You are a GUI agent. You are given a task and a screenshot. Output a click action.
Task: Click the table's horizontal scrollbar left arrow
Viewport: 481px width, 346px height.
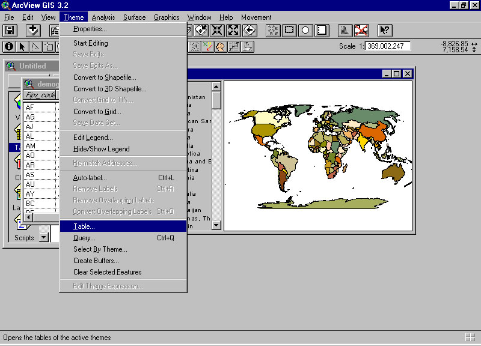tap(28, 217)
